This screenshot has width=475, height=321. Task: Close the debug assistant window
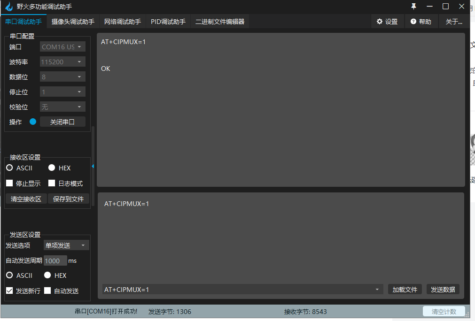tap(462, 7)
